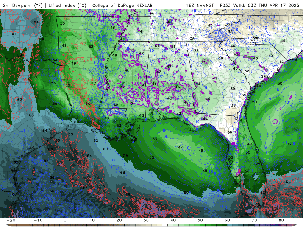The image size is (303, 227).
Task: Click the '18Z NAMNST' model run label
Action: (200, 5)
